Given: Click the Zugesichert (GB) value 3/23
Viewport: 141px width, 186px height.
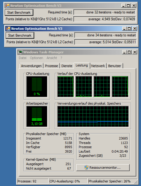Looking at the screenshot, I should coord(123,156).
